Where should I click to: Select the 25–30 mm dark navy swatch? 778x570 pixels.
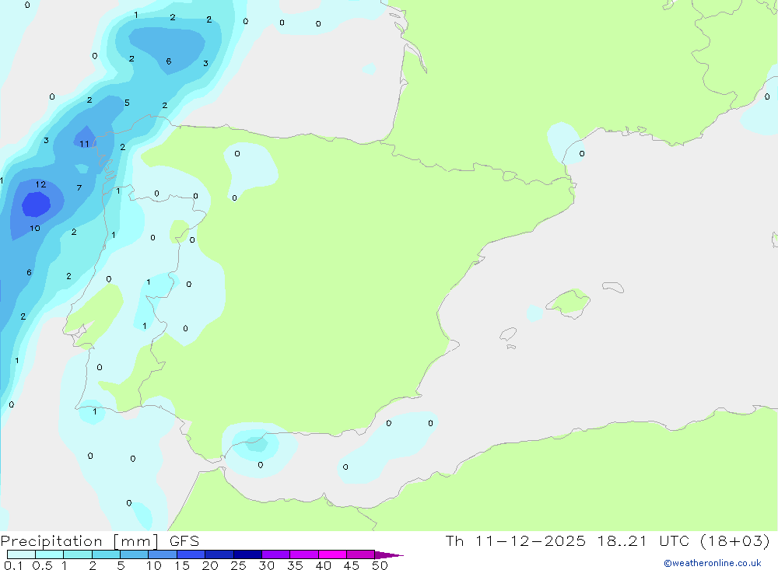247,554
